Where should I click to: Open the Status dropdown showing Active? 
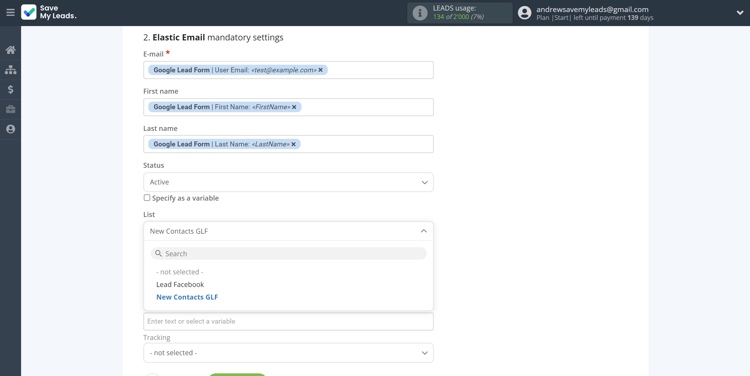pyautogui.click(x=288, y=182)
